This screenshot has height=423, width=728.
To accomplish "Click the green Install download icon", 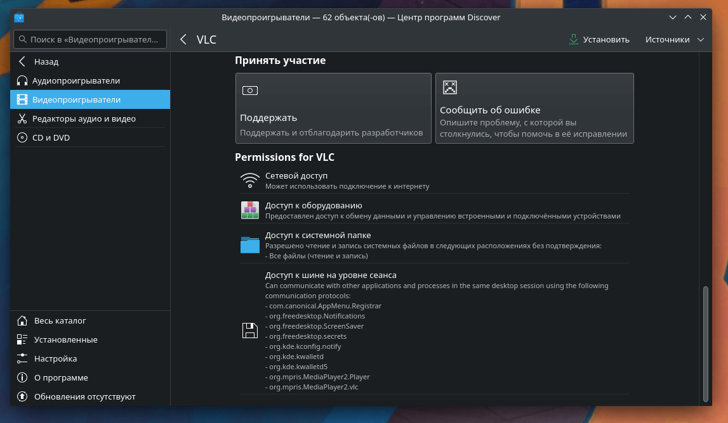I will [x=574, y=39].
